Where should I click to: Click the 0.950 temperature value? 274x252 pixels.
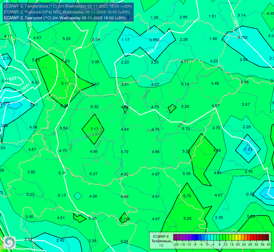coord(154,40)
